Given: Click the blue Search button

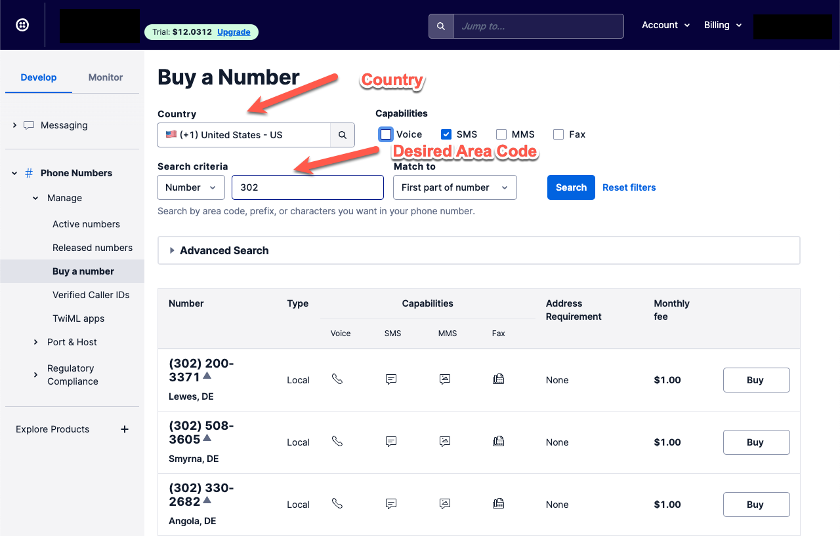Looking at the screenshot, I should point(571,187).
